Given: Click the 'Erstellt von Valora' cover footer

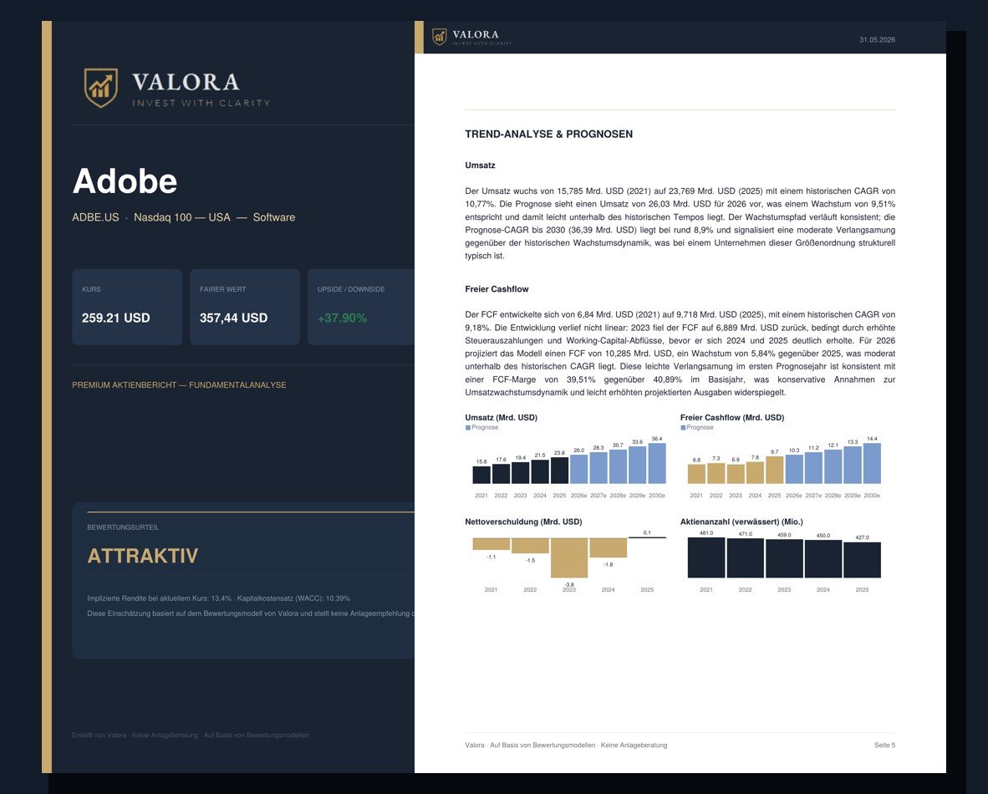Looking at the screenshot, I should 191,735.
